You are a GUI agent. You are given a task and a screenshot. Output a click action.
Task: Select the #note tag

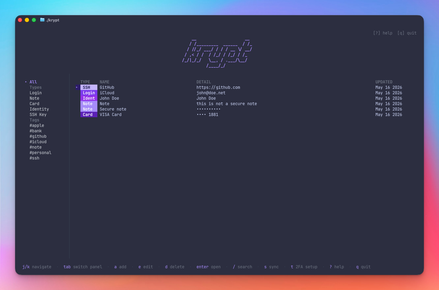pyautogui.click(x=36, y=147)
